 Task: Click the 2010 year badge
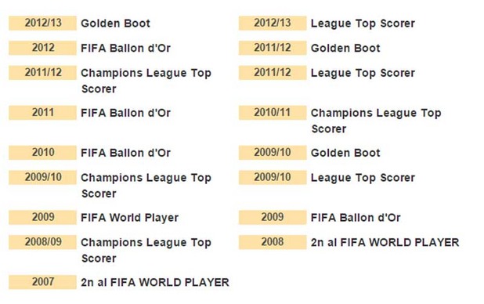tap(42, 153)
